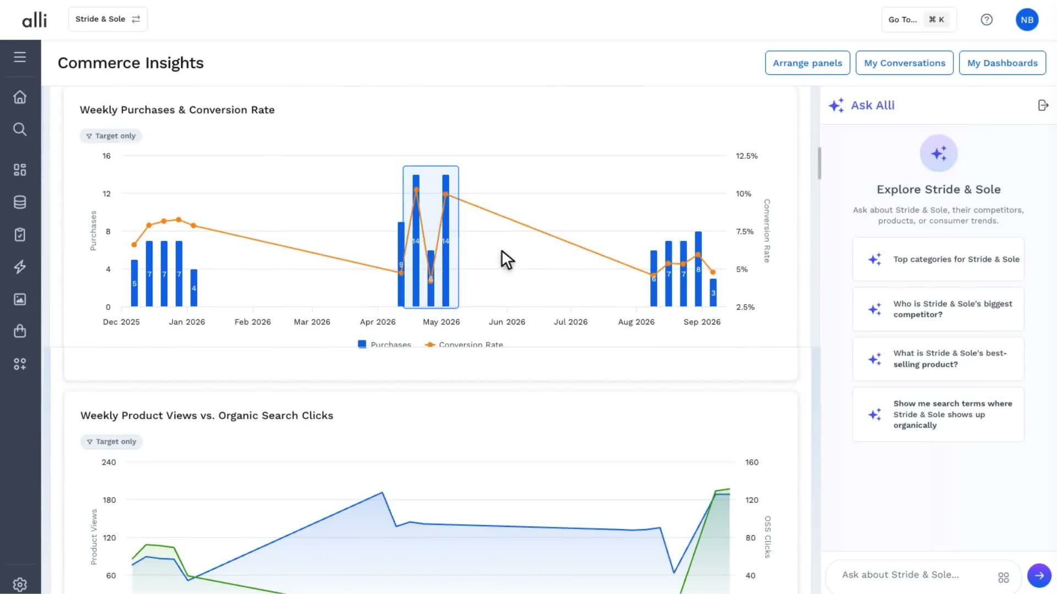
Task: Open the NB user avatar menu
Action: [x=1027, y=20]
